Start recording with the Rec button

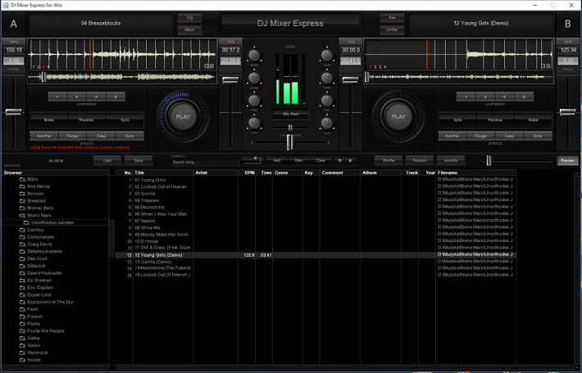click(392, 18)
